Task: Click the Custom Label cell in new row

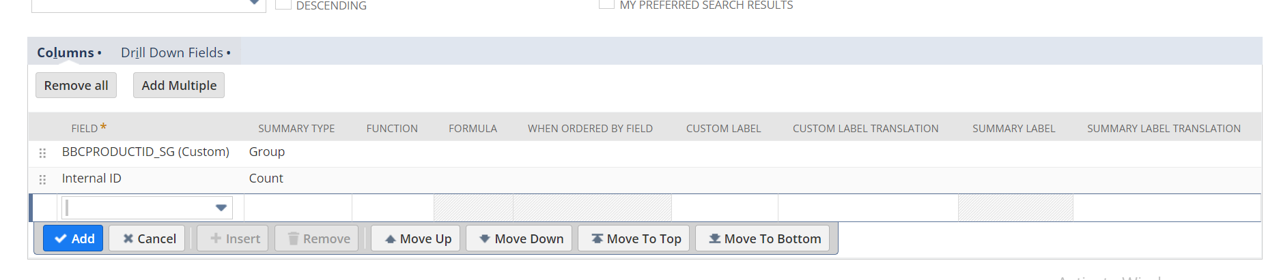Action: 725,208
